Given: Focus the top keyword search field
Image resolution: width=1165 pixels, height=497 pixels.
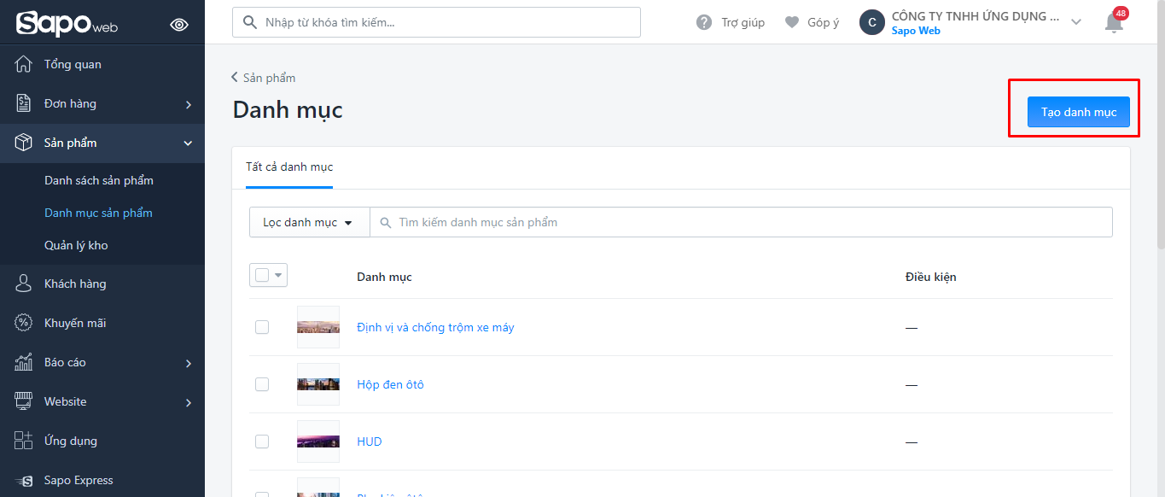Looking at the screenshot, I should pos(436,22).
